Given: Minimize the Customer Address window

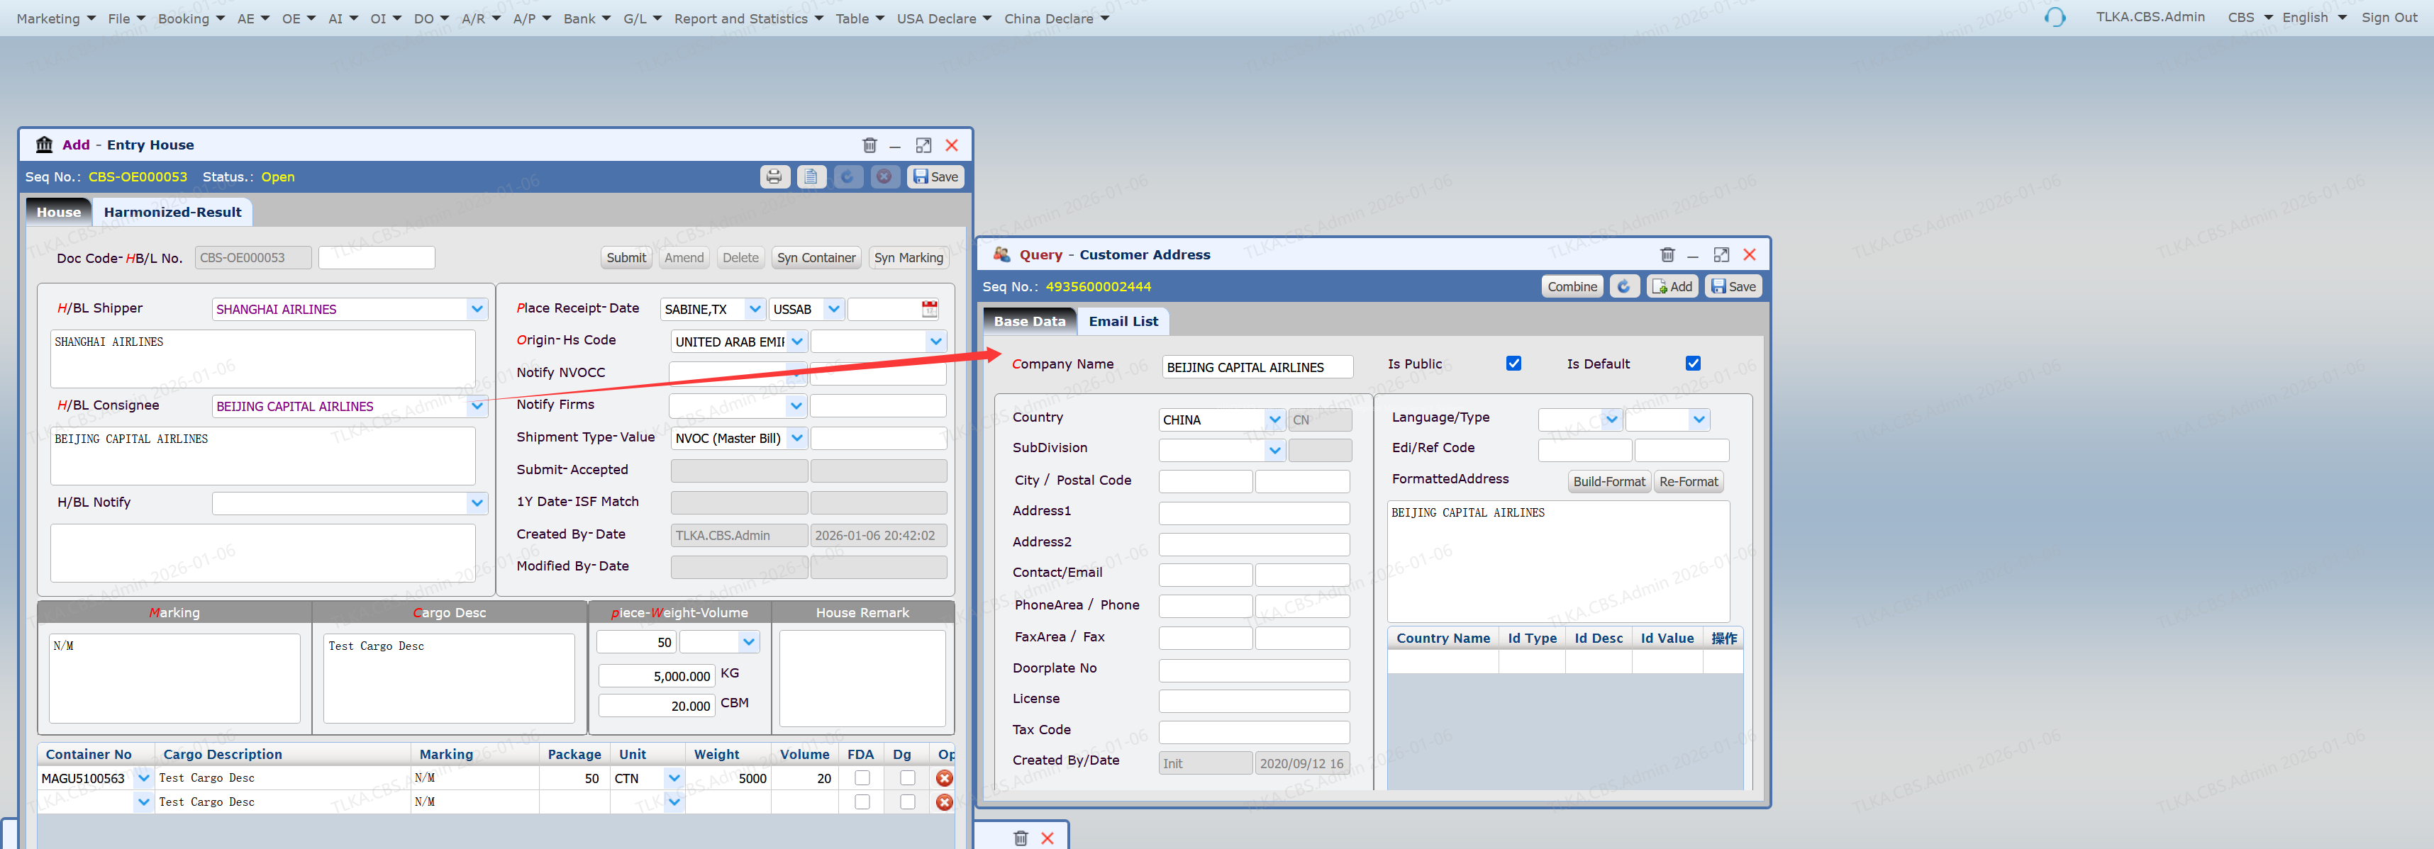Looking at the screenshot, I should click(x=1693, y=256).
